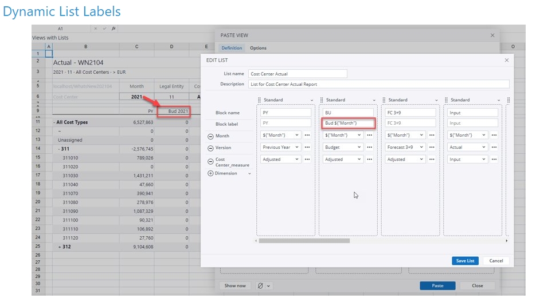Click the Save List button
Image resolution: width=540 pixels, height=306 pixels.
464,261
